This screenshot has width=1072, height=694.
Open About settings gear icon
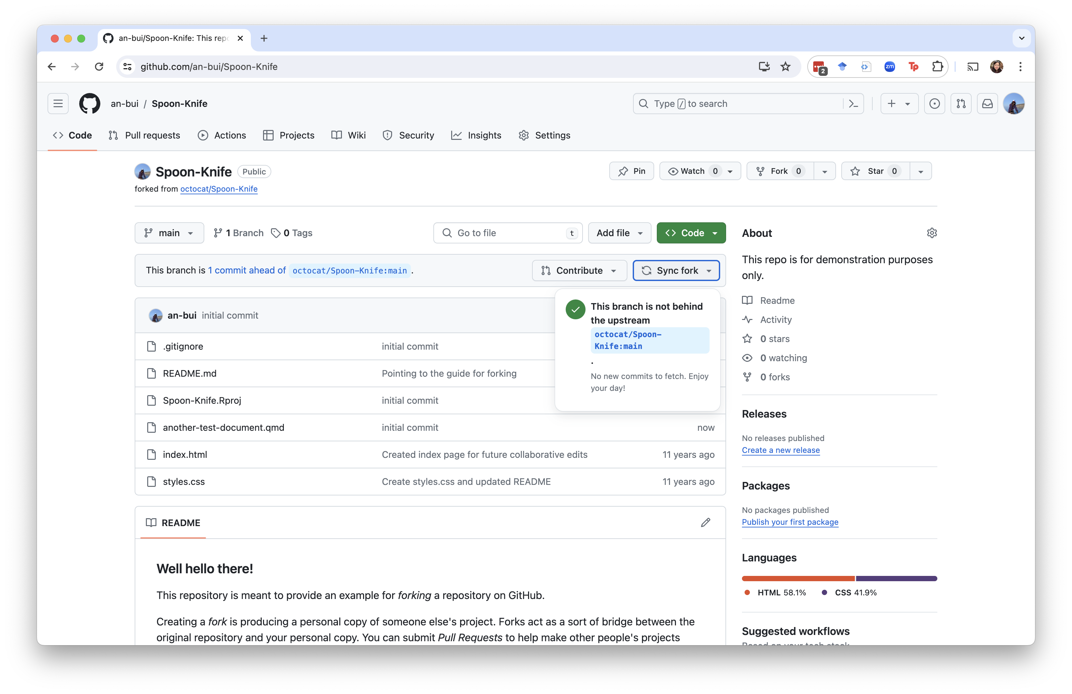tap(932, 233)
